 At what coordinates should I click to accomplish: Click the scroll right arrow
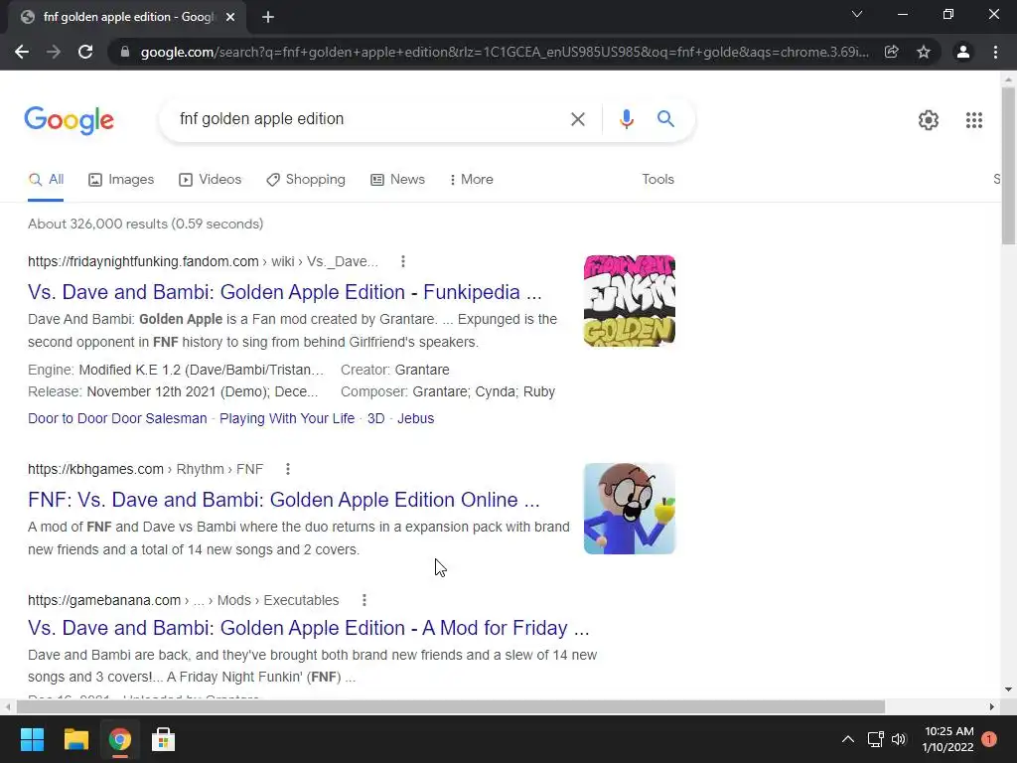pos(991,706)
